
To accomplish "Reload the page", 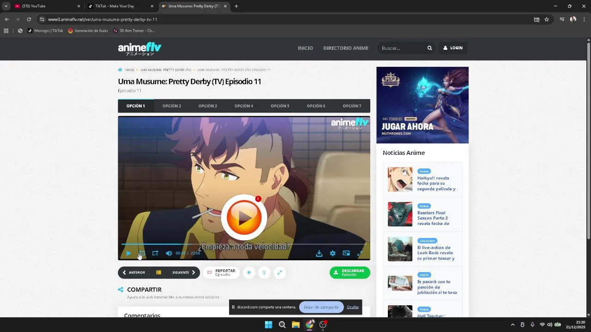I will [x=29, y=19].
